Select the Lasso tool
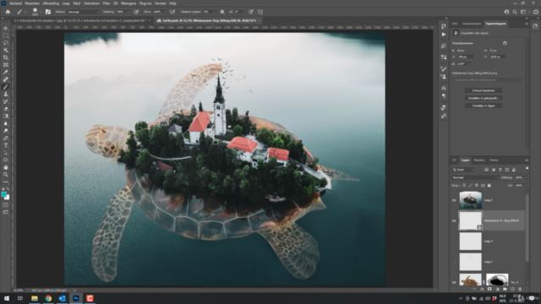This screenshot has height=304, width=541. coord(6,43)
